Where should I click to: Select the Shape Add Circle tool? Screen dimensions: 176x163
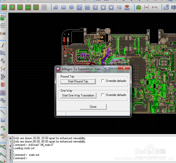click(x=71, y=7)
